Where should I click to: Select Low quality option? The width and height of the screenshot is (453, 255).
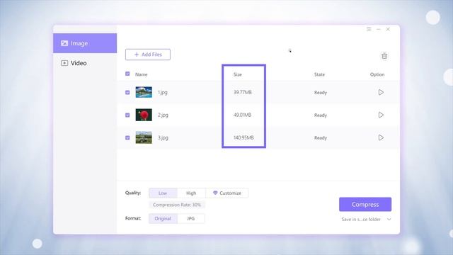163,193
